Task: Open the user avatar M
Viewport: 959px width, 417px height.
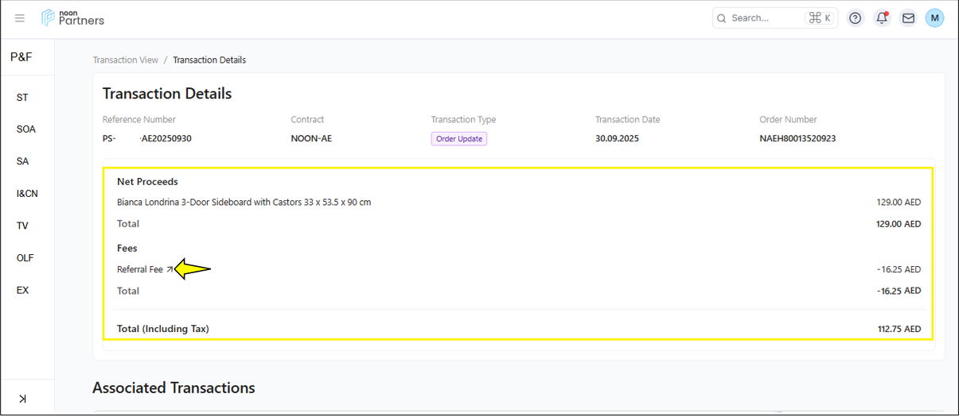Action: (x=934, y=18)
